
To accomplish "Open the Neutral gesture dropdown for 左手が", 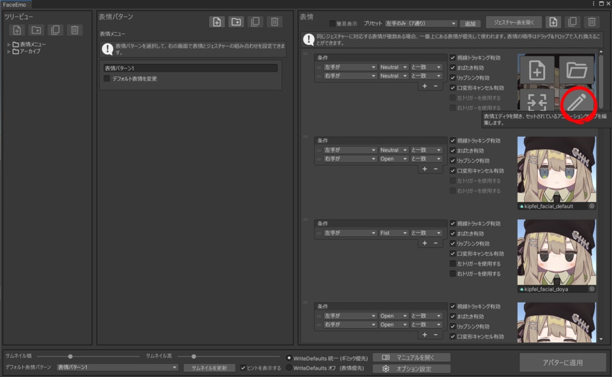I will pos(393,67).
